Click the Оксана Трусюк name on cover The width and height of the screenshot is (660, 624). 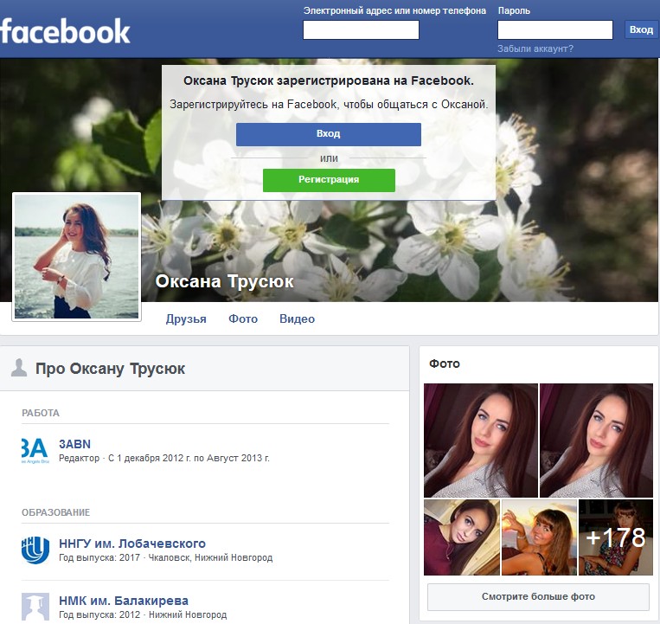tap(225, 281)
